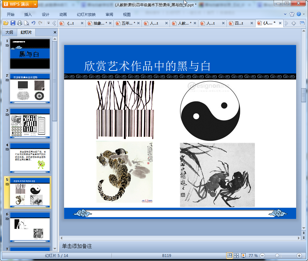Go to next slide with double-down arrow
Screen dimensions: 308x261
pyautogui.click(x=304, y=238)
